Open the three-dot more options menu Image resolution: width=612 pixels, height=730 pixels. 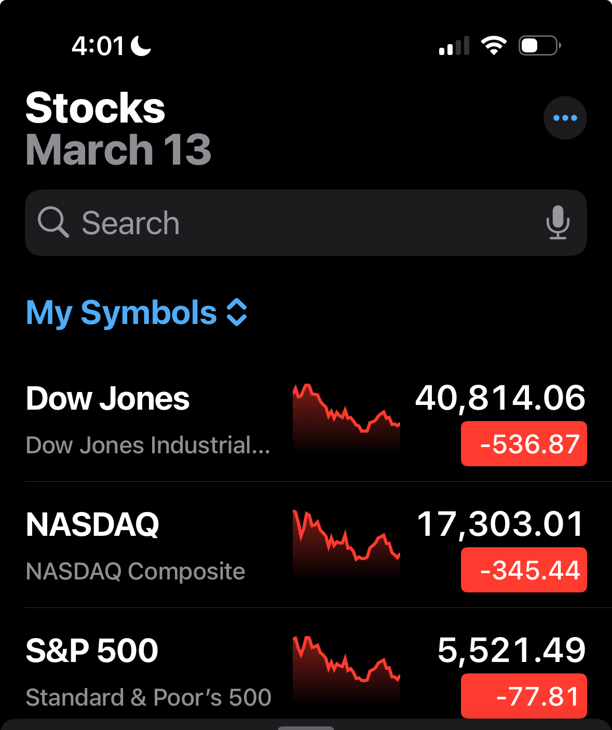click(x=565, y=118)
